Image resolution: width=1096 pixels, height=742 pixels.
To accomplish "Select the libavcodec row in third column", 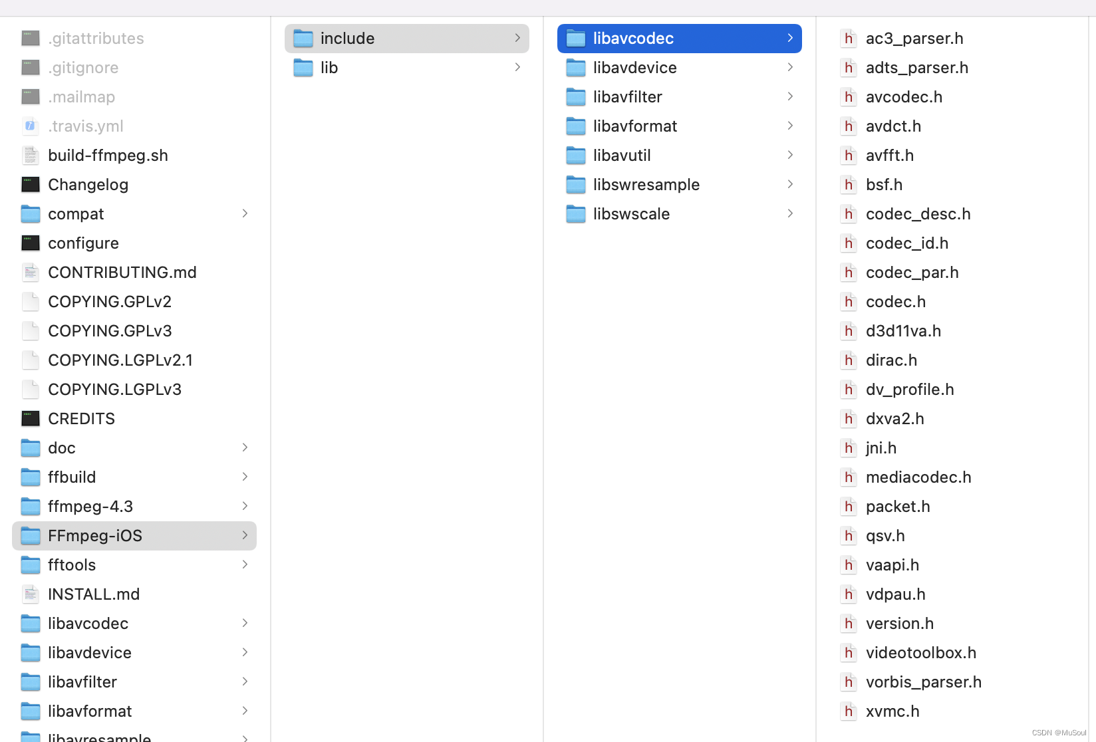I will pyautogui.click(x=680, y=39).
